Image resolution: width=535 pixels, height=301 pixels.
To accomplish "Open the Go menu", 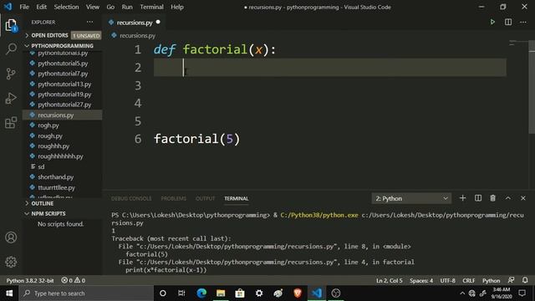I will click(x=110, y=7).
